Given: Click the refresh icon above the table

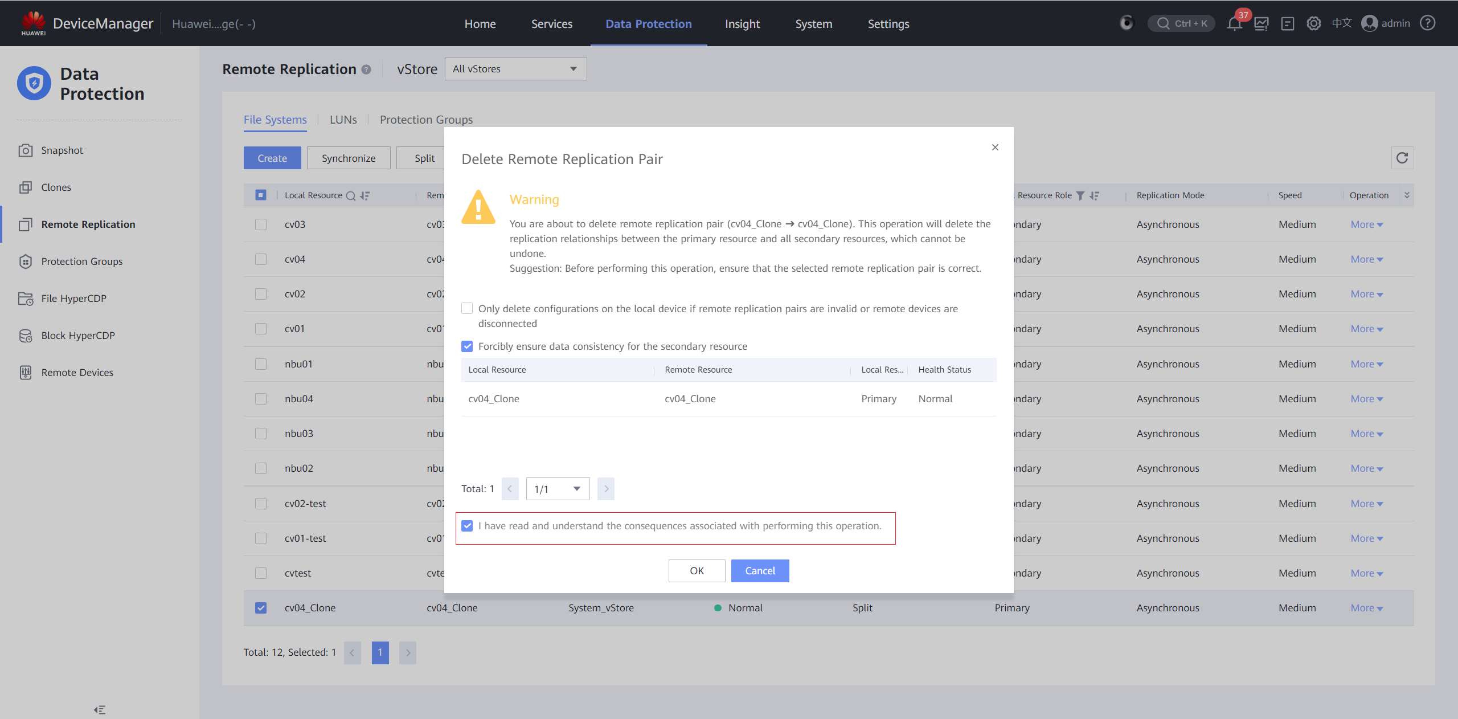Looking at the screenshot, I should pos(1402,158).
